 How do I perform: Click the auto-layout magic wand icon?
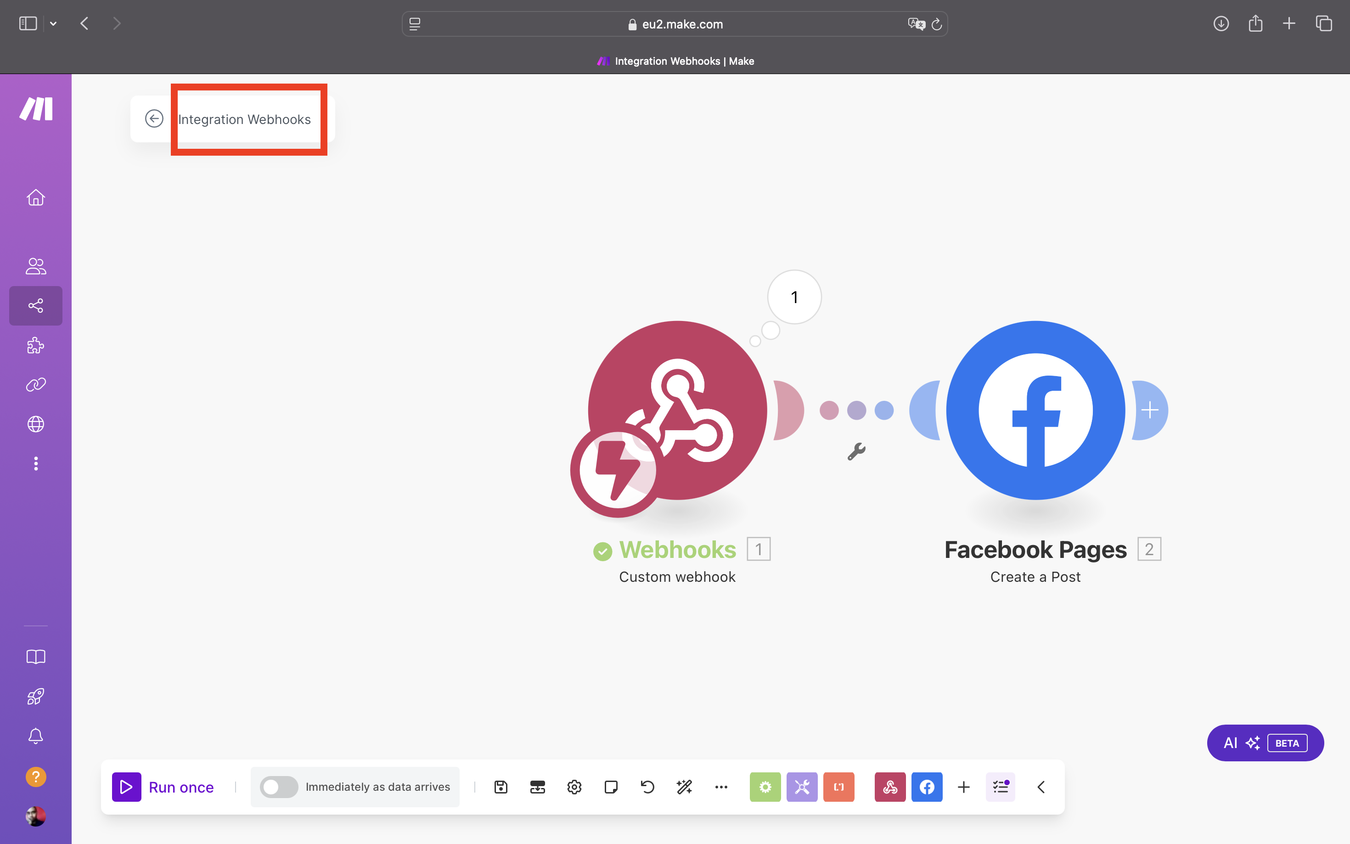pos(684,787)
